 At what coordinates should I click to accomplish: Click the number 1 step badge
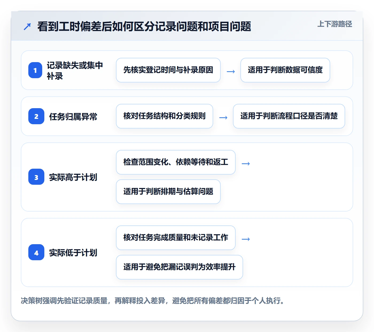coord(35,70)
